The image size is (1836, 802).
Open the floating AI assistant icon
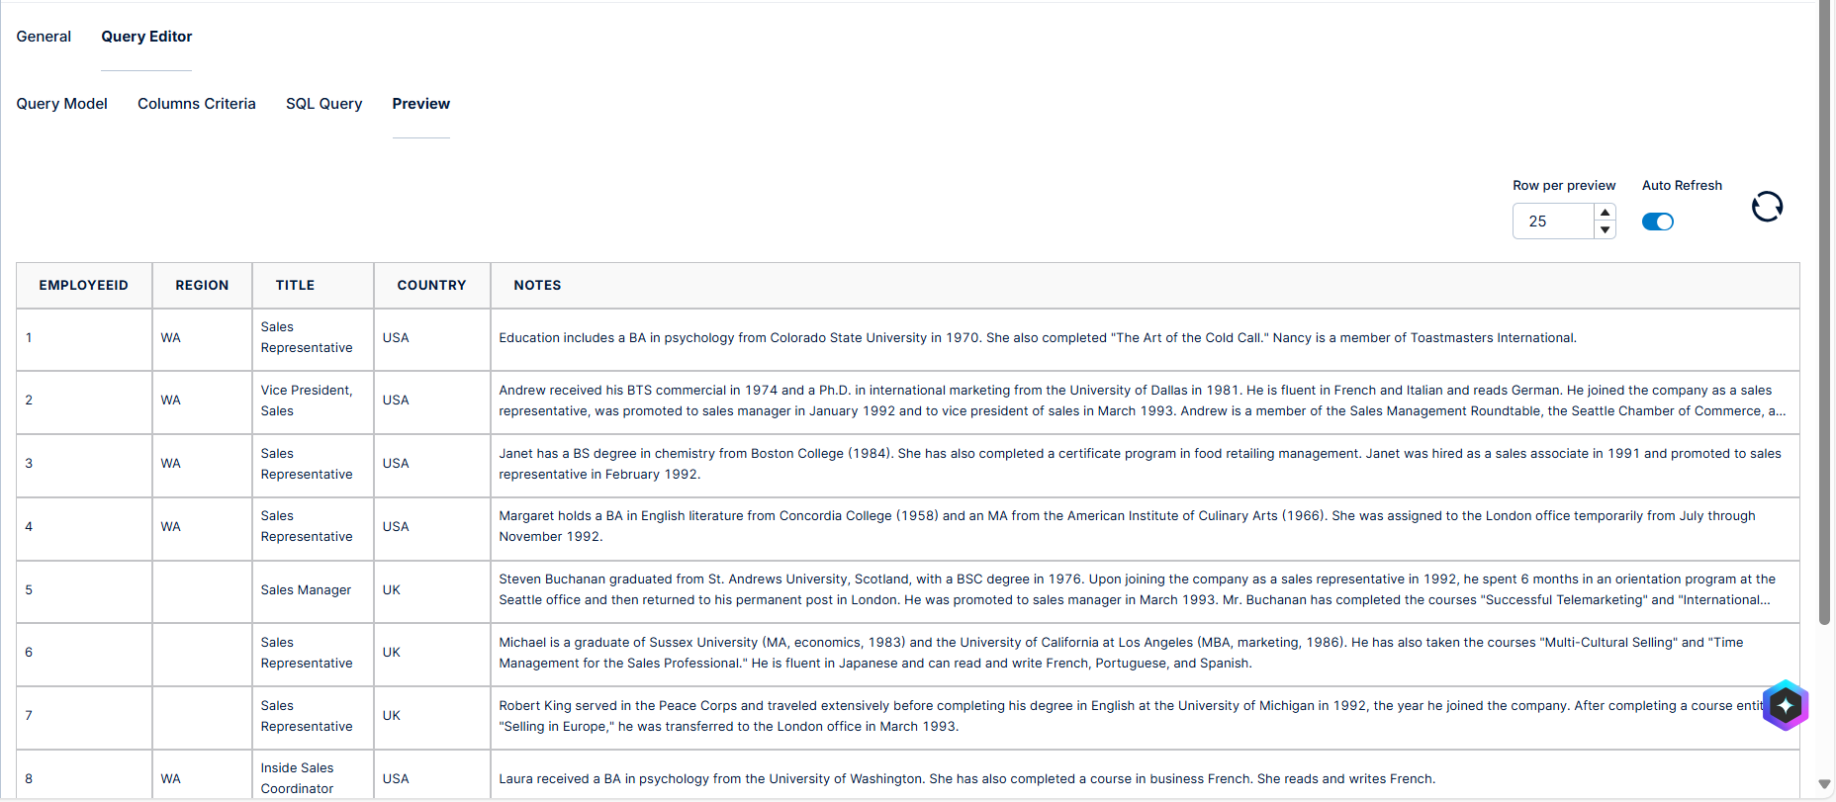[1786, 705]
